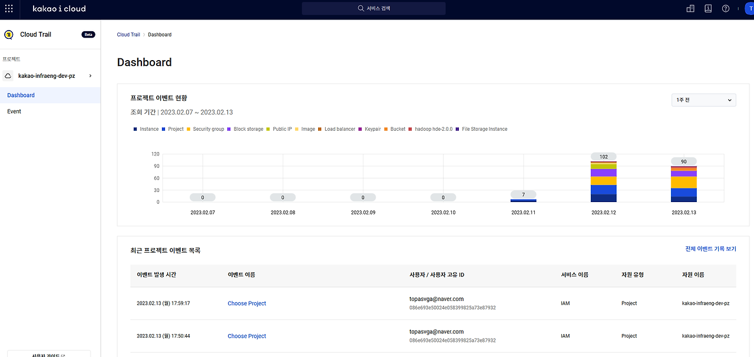Toggle the Bucket legend item
The image size is (754, 357).
[395, 129]
